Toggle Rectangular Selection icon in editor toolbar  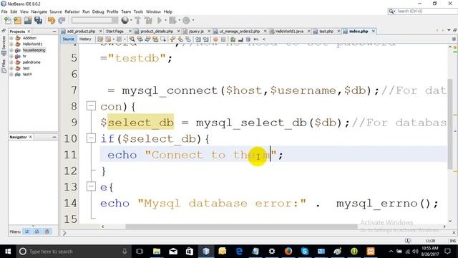tap(163, 39)
